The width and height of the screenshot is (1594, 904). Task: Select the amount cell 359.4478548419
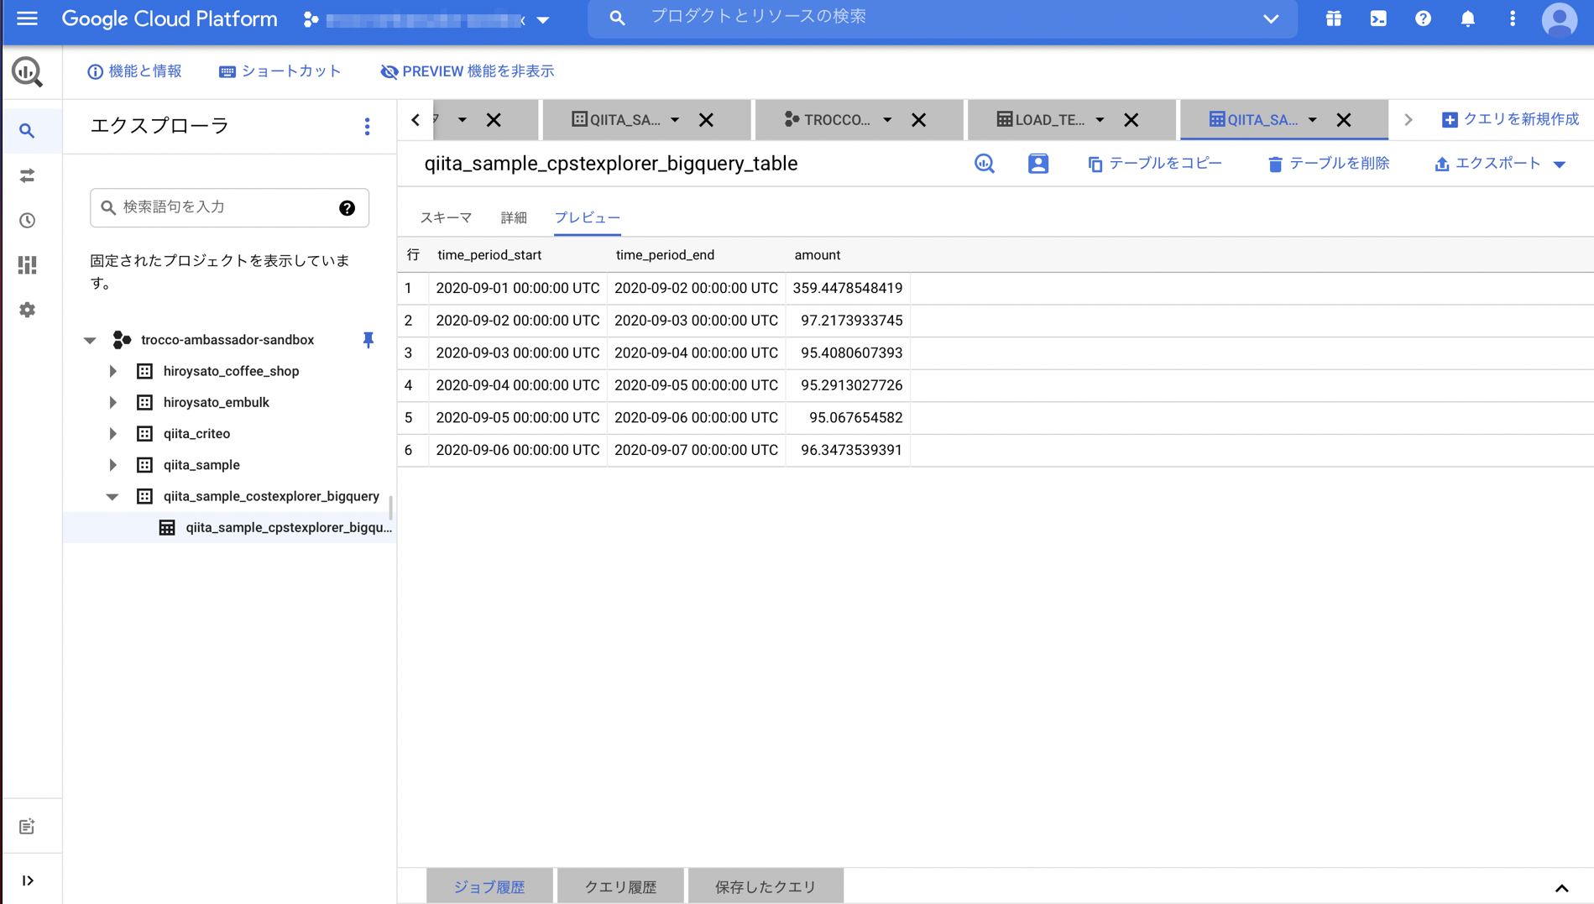[x=848, y=288]
